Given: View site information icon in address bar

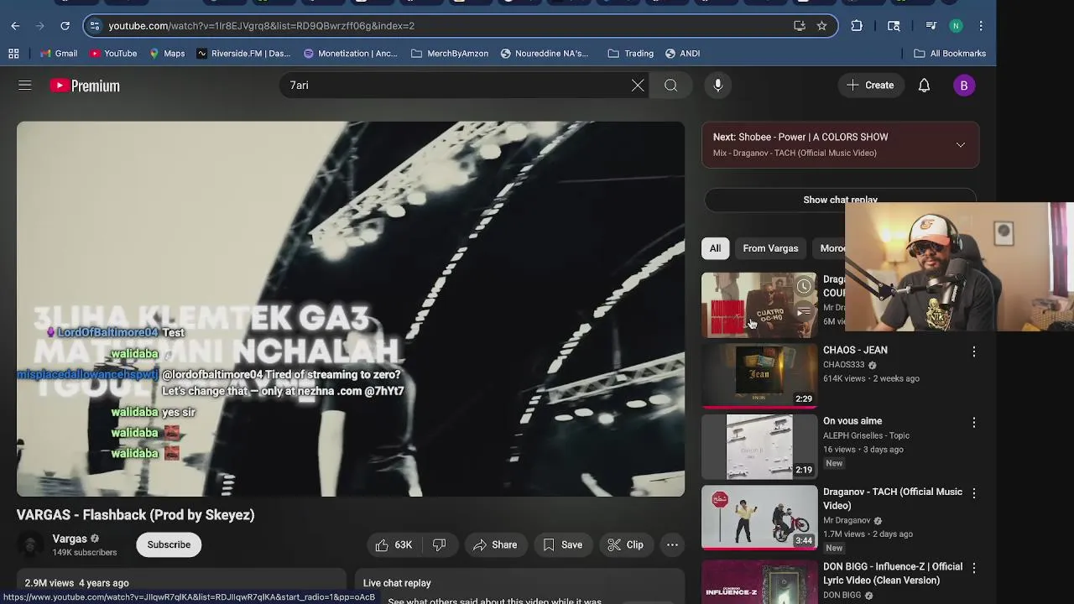Looking at the screenshot, I should click(95, 26).
